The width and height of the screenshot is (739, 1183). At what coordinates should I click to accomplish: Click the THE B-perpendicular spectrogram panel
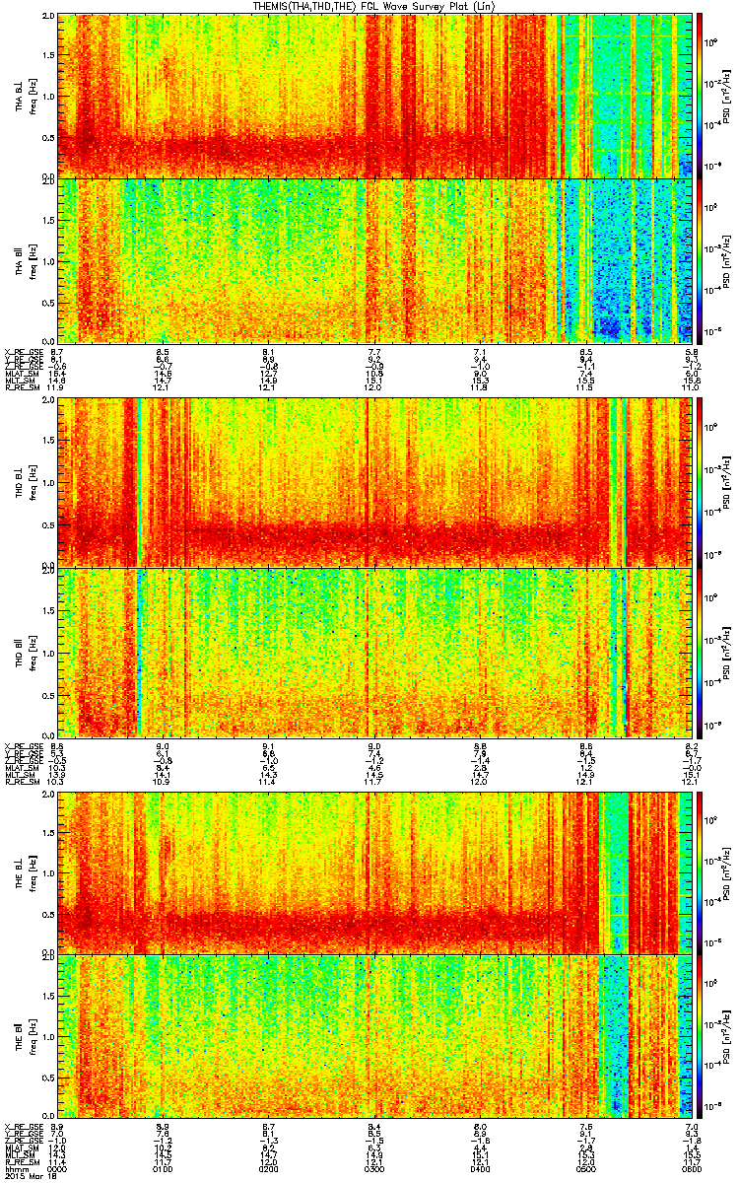[x=376, y=872]
